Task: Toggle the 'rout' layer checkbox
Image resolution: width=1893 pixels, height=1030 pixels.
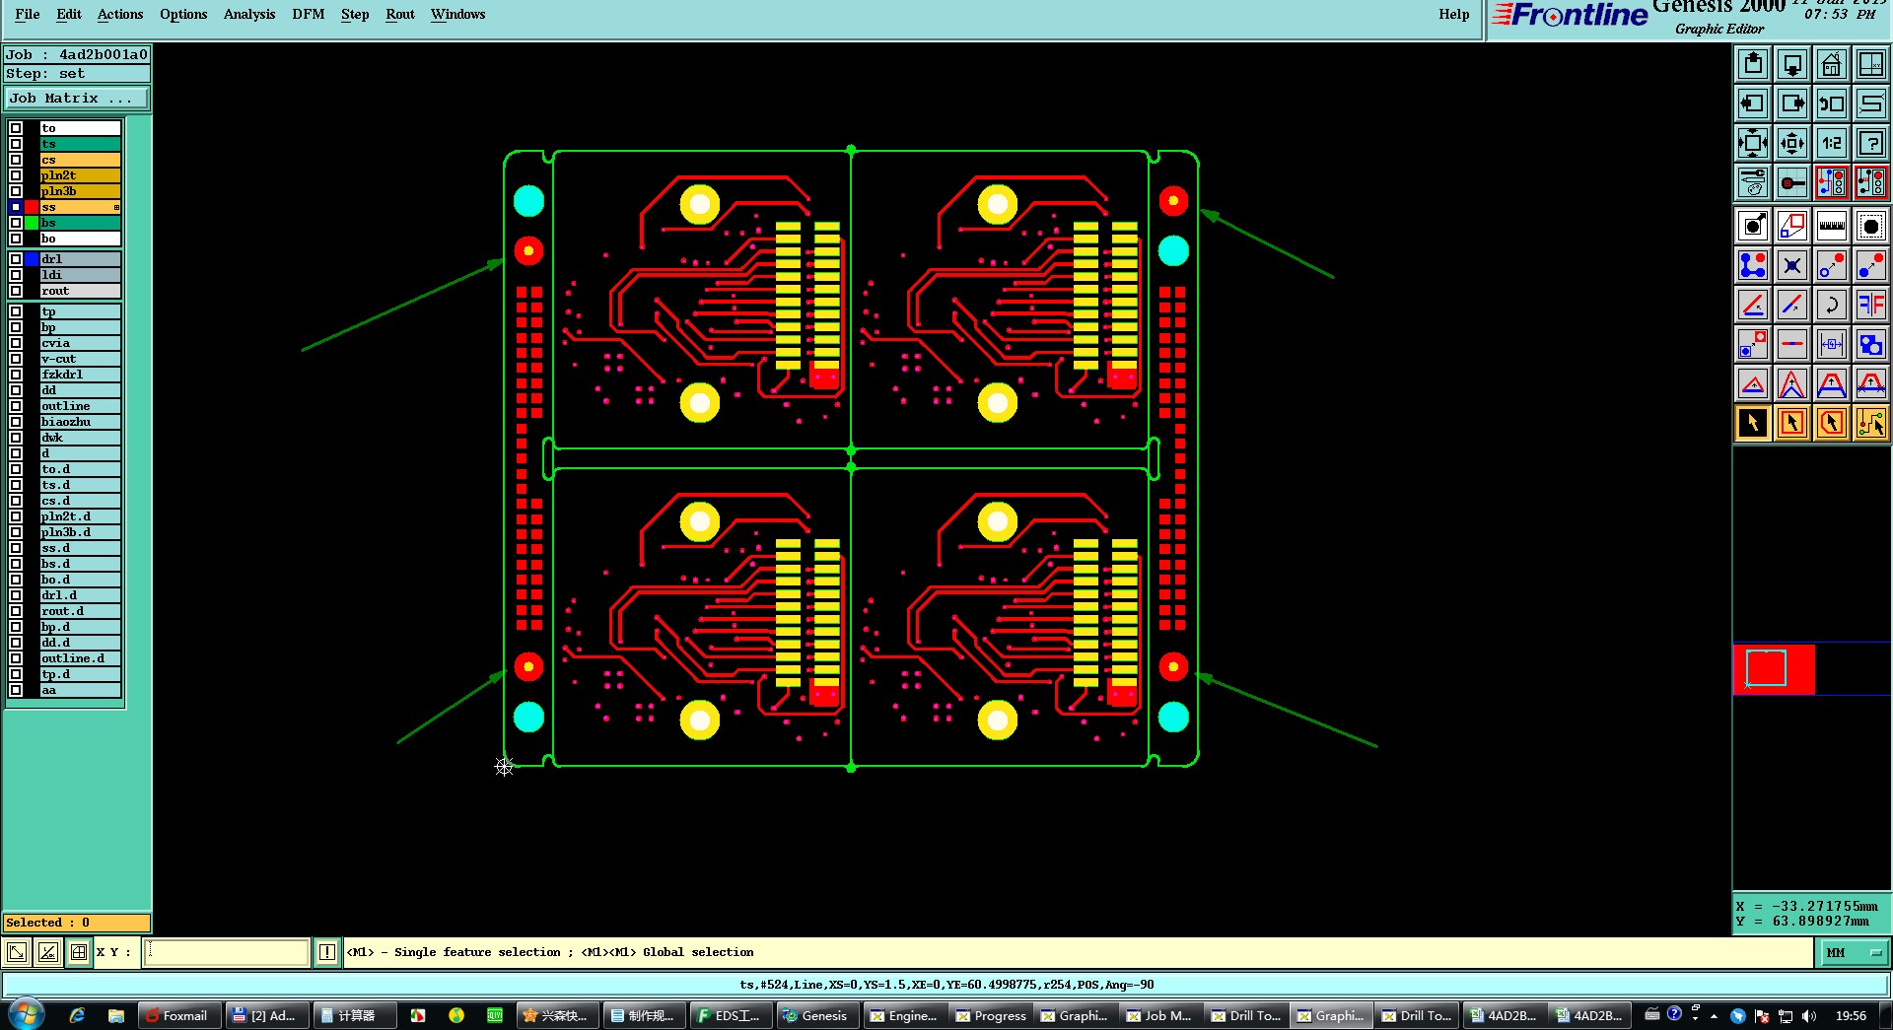Action: tap(16, 291)
